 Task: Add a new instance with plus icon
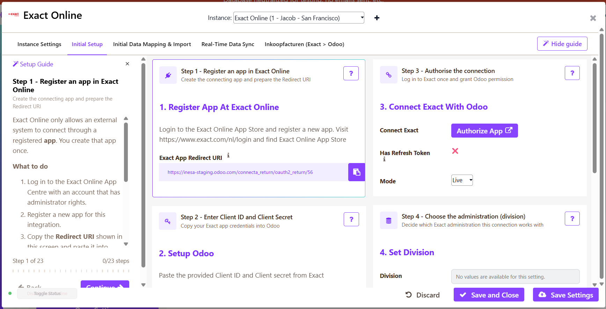[377, 18]
